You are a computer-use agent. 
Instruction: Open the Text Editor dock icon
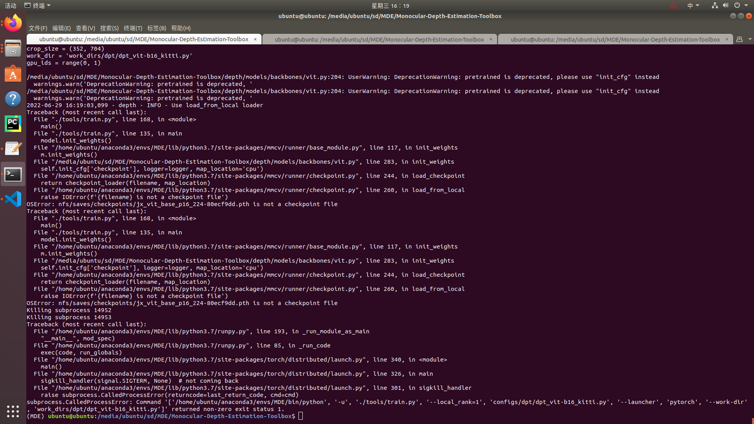click(13, 148)
